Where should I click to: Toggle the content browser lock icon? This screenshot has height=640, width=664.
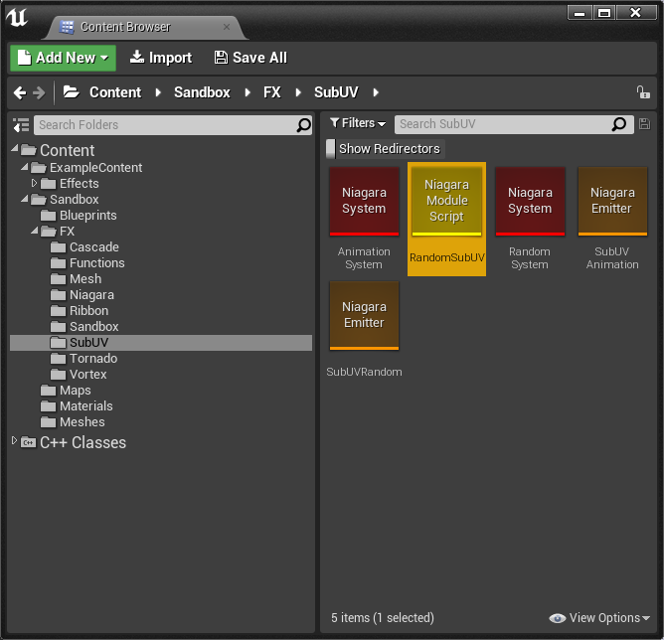point(643,92)
